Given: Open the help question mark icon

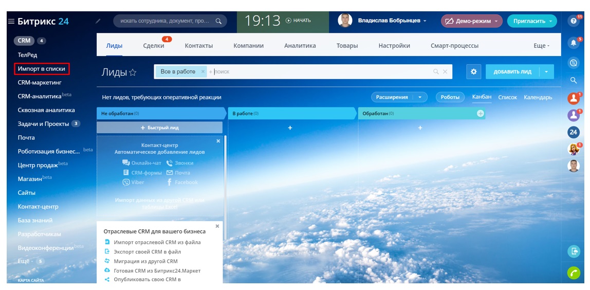Looking at the screenshot, I should click(574, 21).
